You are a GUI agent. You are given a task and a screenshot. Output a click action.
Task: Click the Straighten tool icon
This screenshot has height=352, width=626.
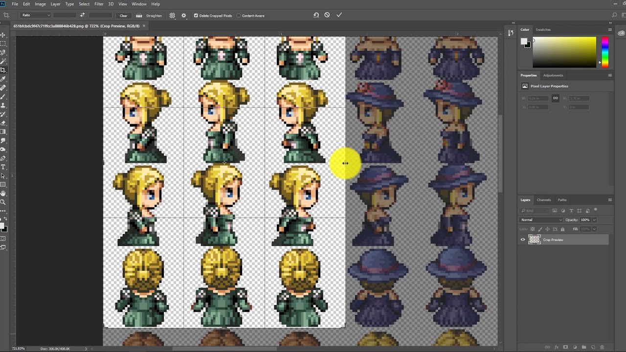139,16
